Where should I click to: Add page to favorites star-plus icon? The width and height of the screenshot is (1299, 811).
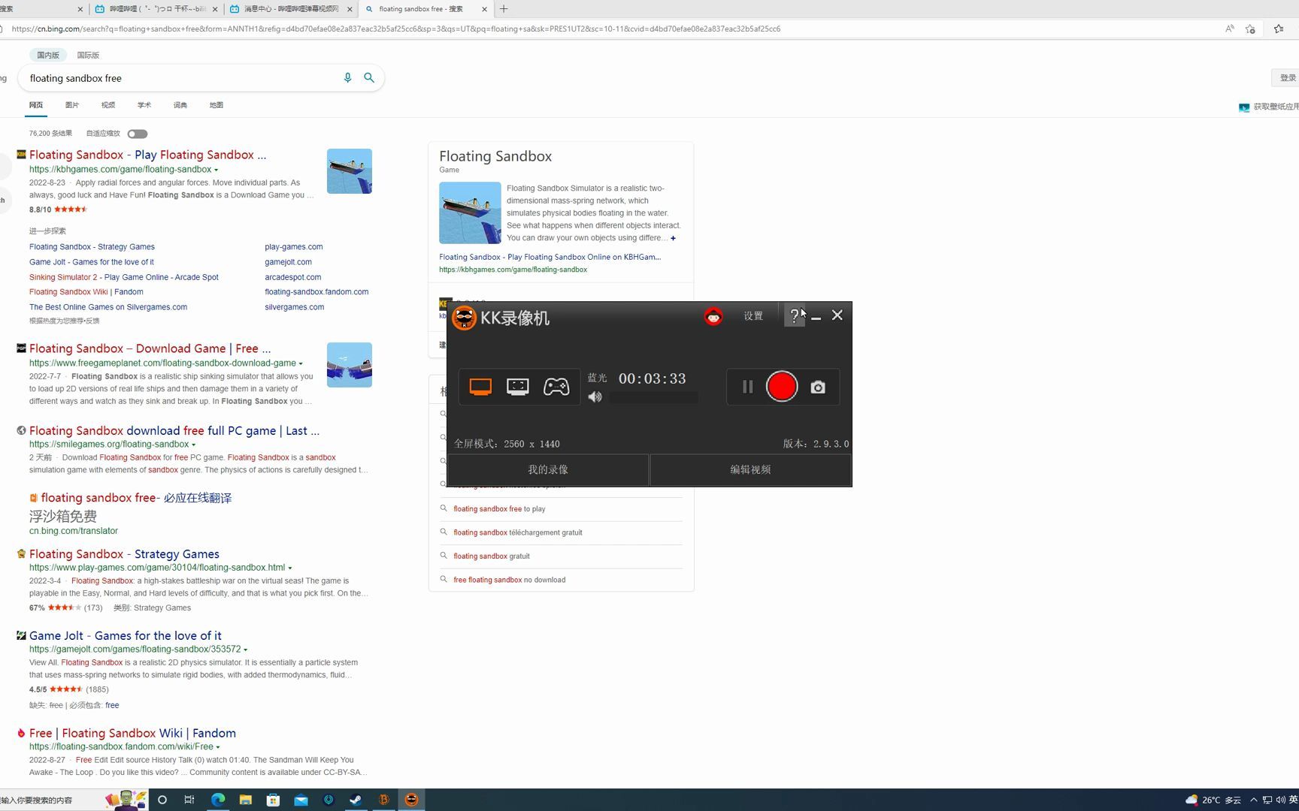tap(1250, 29)
